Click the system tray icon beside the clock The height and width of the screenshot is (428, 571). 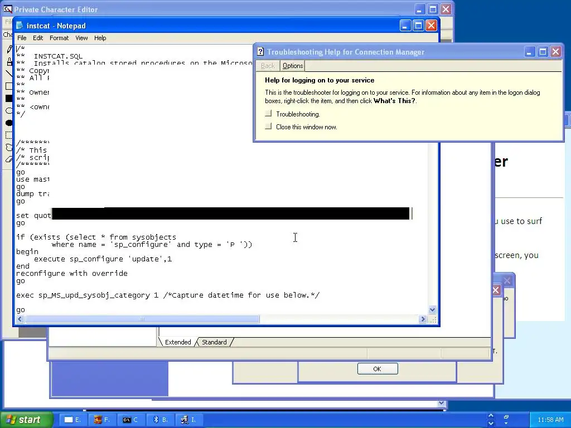click(506, 417)
